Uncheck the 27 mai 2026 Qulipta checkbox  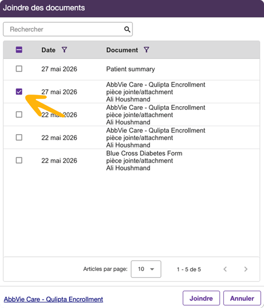pos(19,91)
